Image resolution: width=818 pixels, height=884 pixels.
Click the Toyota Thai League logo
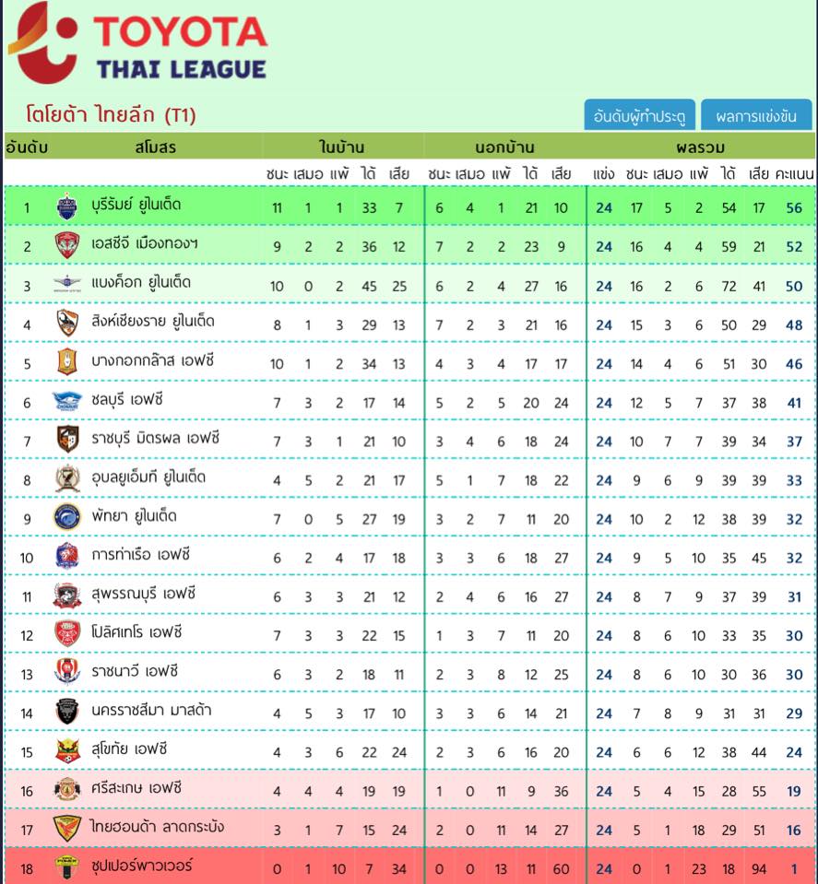(138, 43)
